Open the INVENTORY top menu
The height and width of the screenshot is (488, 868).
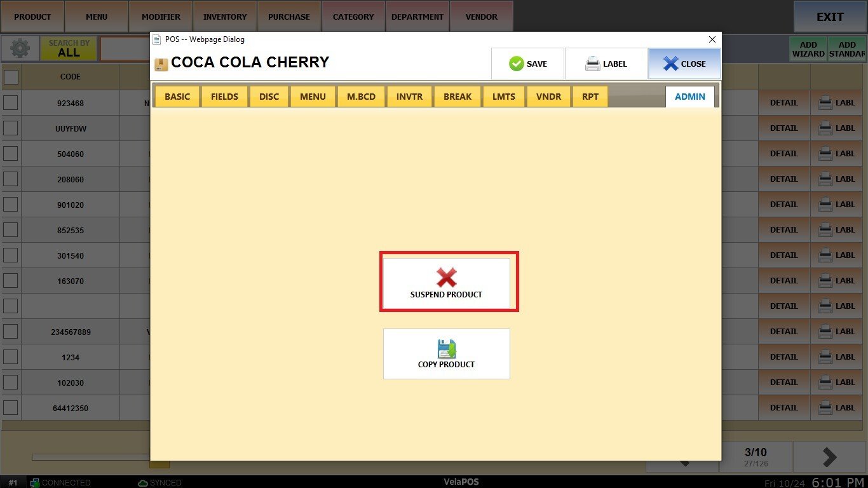pos(225,17)
